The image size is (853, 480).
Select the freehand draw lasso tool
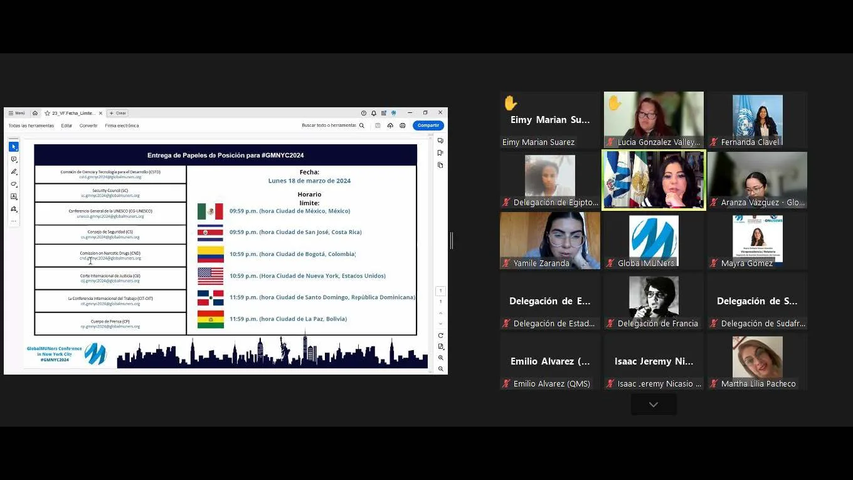[x=14, y=184]
